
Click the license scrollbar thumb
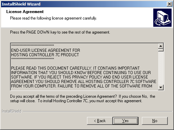(x=161, y=50)
